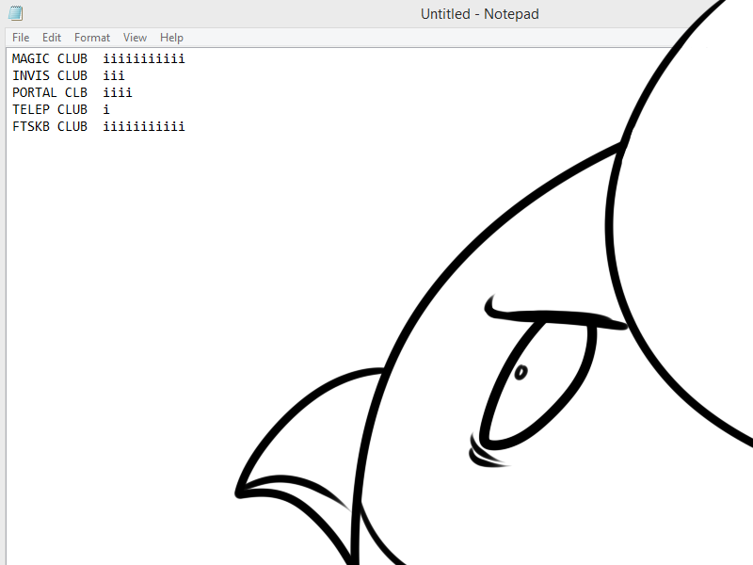This screenshot has height=565, width=753.
Task: Place cursor in the "MAGIC CLUB" text
Action: 49,59
